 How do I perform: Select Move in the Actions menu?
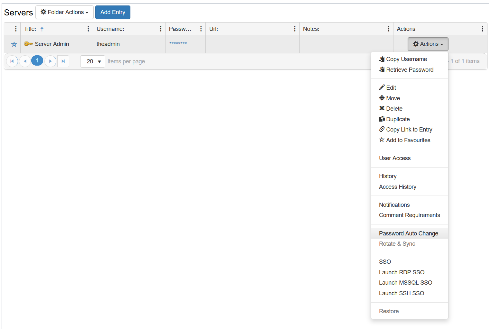pyautogui.click(x=410, y=98)
